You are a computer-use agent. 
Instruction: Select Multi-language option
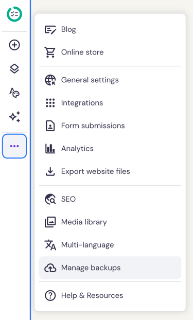click(x=110, y=245)
